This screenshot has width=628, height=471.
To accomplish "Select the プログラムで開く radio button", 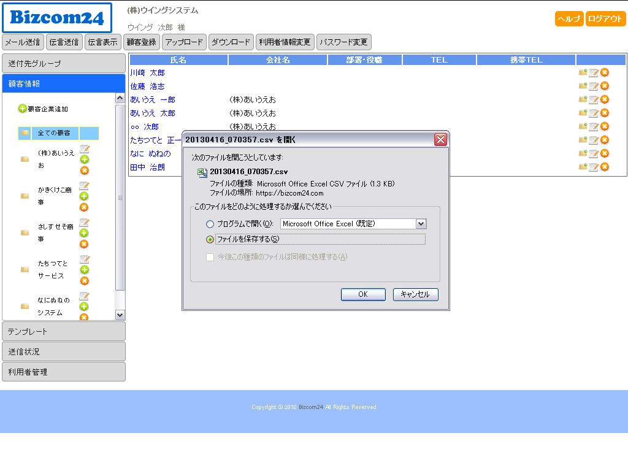I will (x=210, y=224).
